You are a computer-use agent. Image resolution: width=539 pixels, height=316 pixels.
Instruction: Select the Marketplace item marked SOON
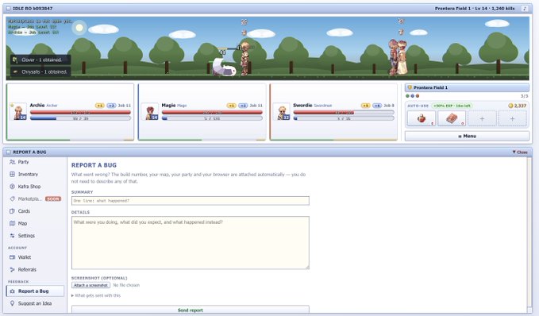[35, 198]
